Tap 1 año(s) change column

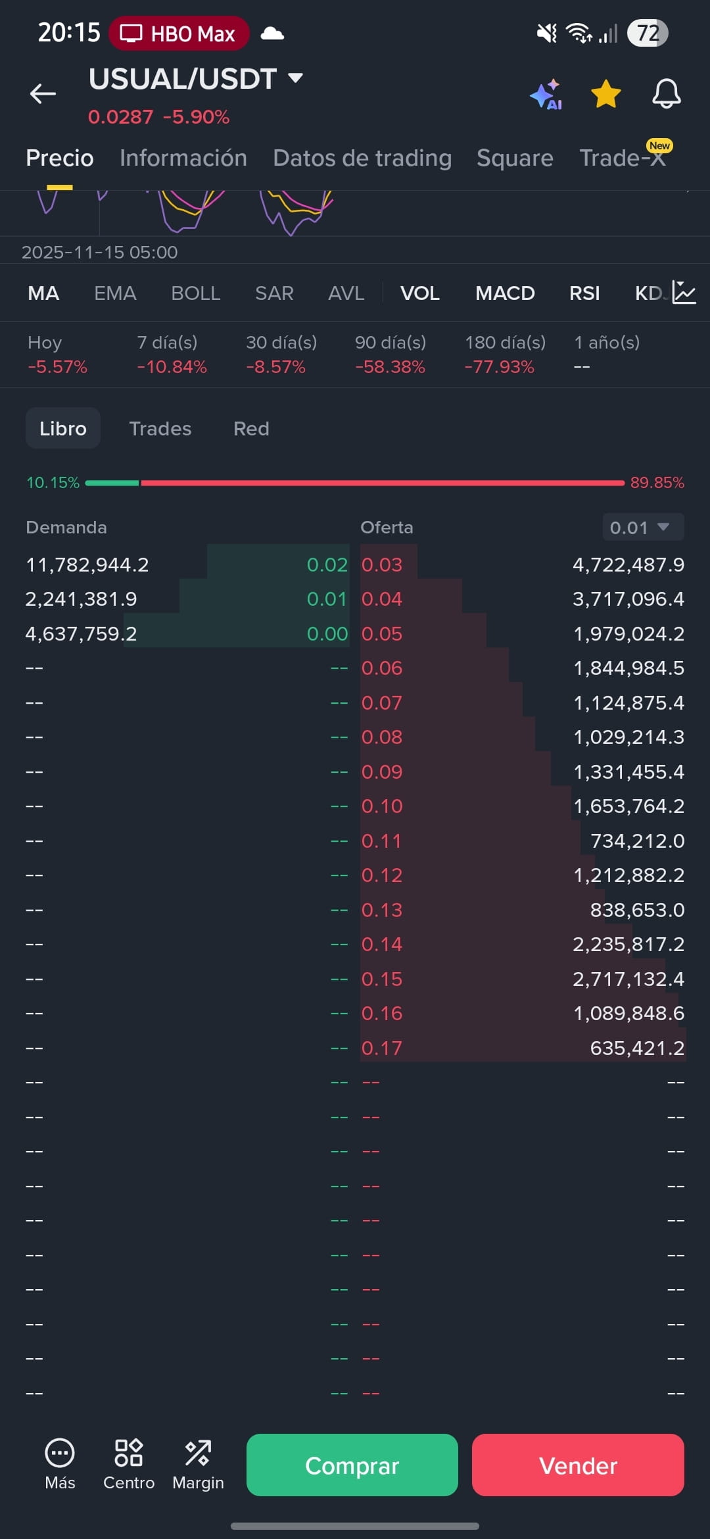pyautogui.click(x=607, y=354)
